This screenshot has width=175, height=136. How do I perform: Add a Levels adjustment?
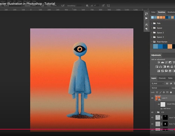click(x=162, y=62)
